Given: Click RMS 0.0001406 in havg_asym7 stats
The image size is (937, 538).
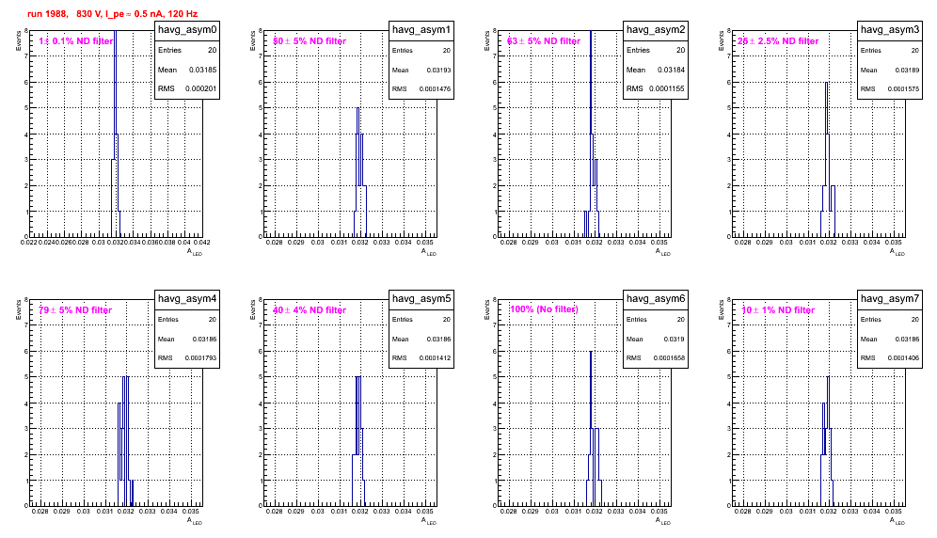Looking at the screenshot, I should [890, 358].
